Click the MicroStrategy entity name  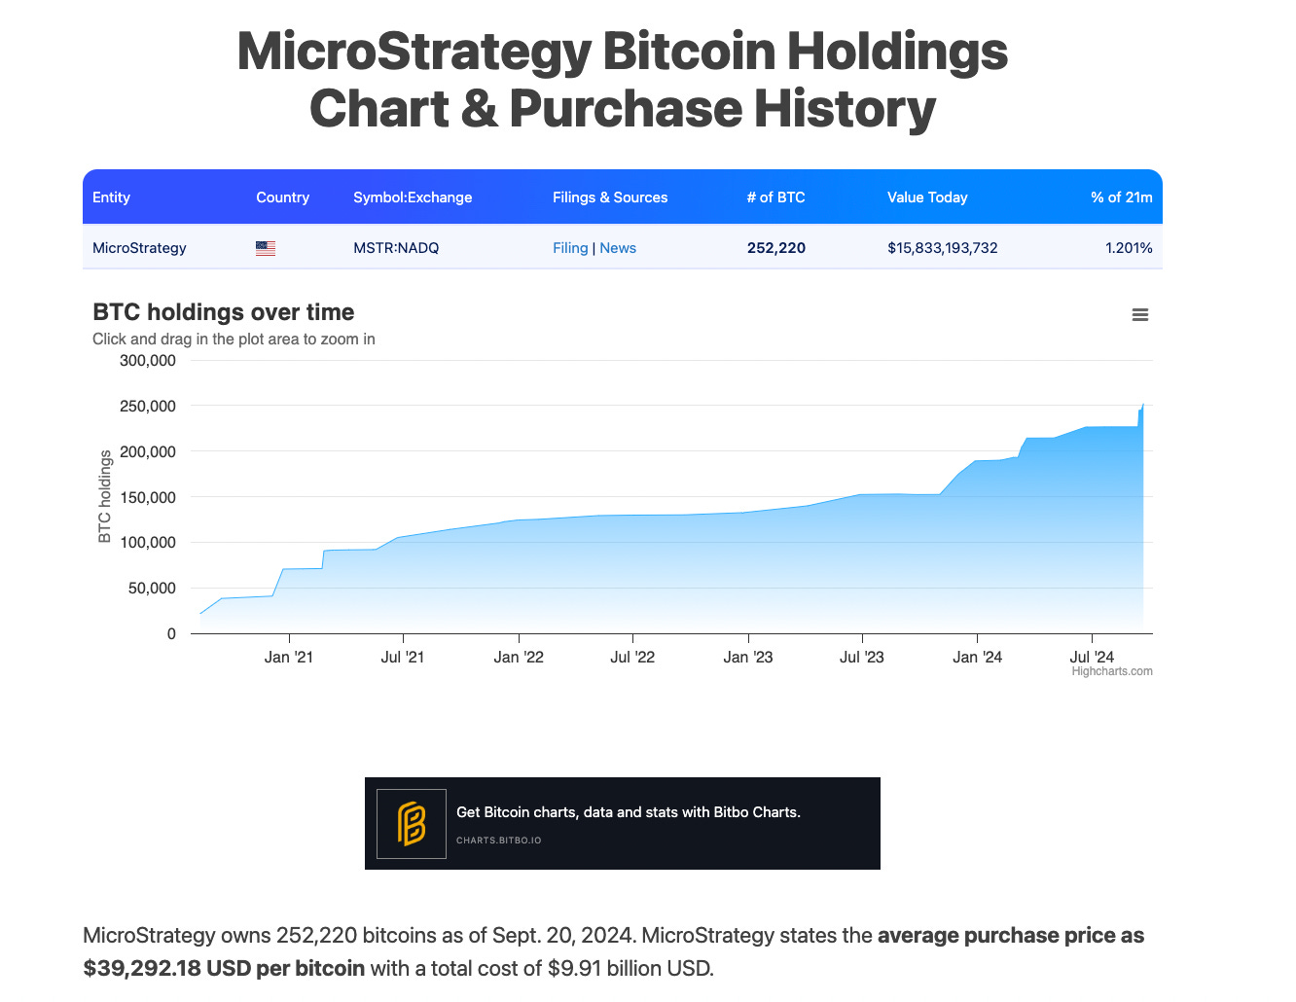tap(139, 248)
